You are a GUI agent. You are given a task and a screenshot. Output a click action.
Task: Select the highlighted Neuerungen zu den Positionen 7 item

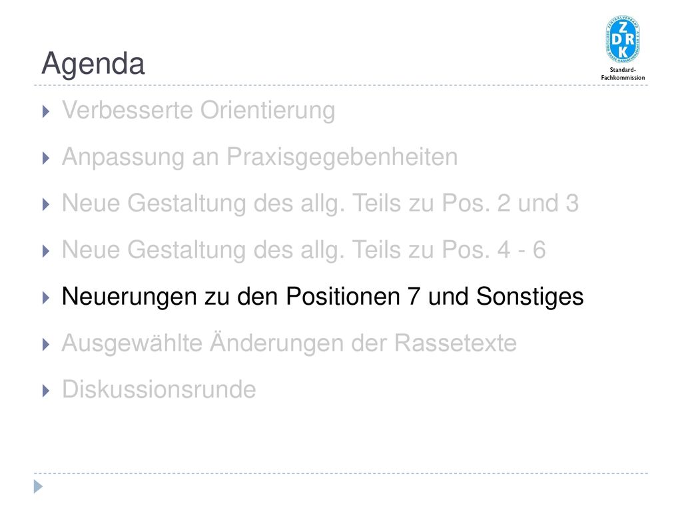[x=322, y=297]
